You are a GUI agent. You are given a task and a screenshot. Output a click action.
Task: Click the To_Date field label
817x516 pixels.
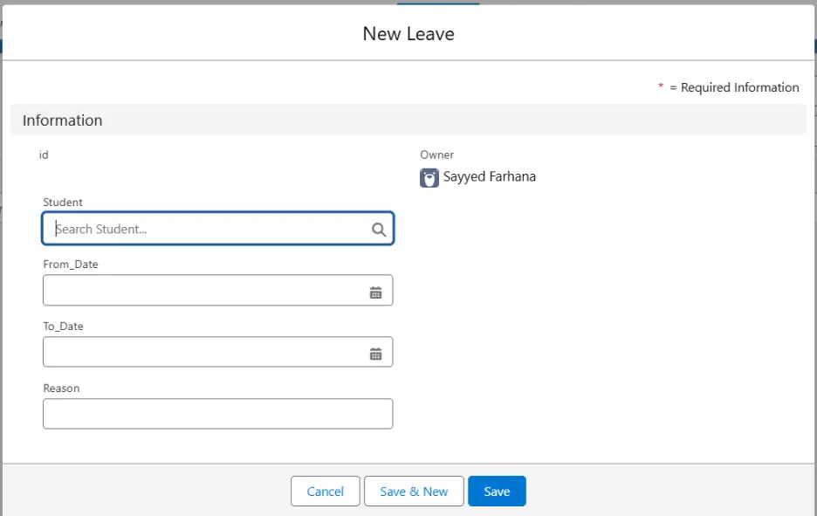coord(63,327)
